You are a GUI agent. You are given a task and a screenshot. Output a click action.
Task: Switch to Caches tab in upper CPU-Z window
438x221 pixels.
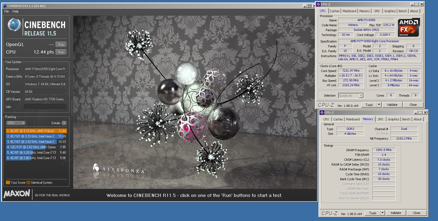point(334,11)
